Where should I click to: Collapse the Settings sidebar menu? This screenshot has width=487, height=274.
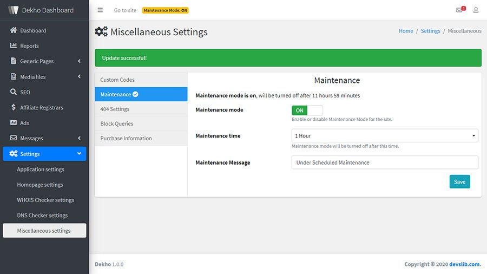[x=79, y=154]
